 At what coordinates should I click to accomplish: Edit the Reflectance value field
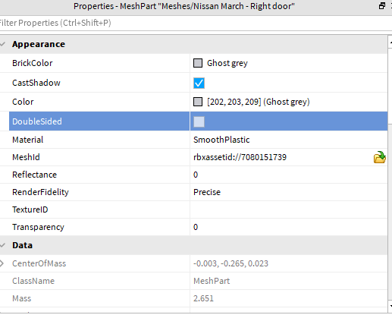pyautogui.click(x=289, y=175)
